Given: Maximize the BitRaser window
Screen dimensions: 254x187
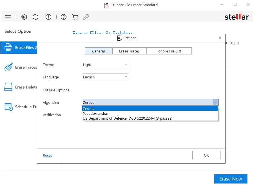Looking at the screenshot, I should point(235,5).
